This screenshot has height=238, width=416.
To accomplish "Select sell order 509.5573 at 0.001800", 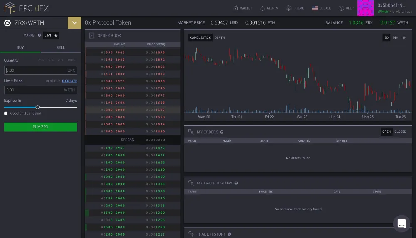I will click(x=132, y=81).
